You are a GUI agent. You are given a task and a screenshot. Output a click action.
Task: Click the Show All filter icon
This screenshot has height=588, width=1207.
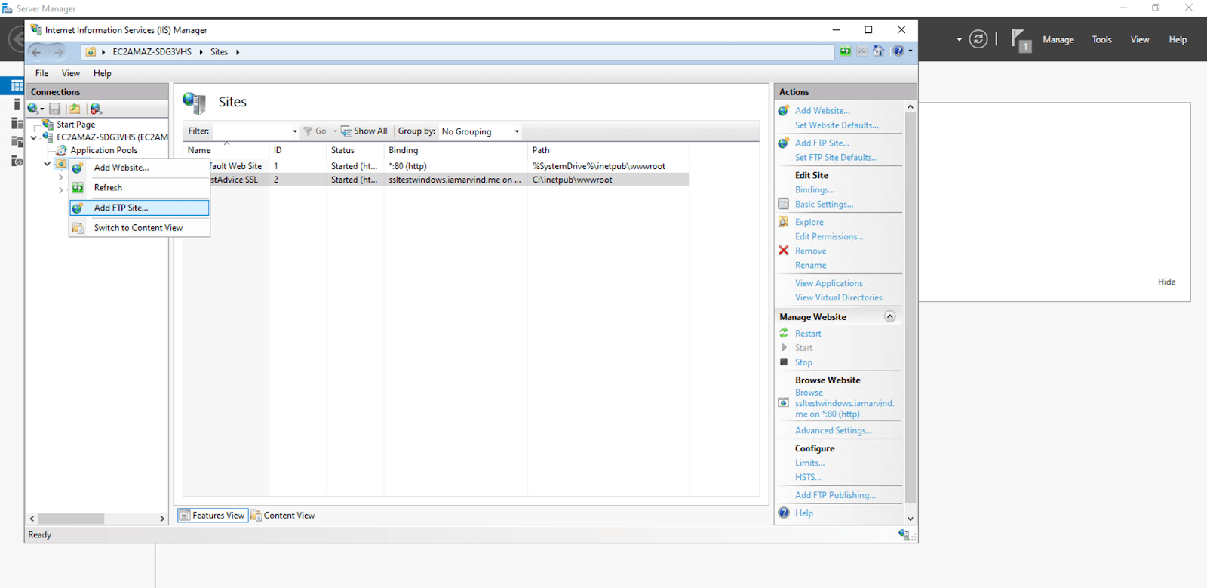(346, 131)
